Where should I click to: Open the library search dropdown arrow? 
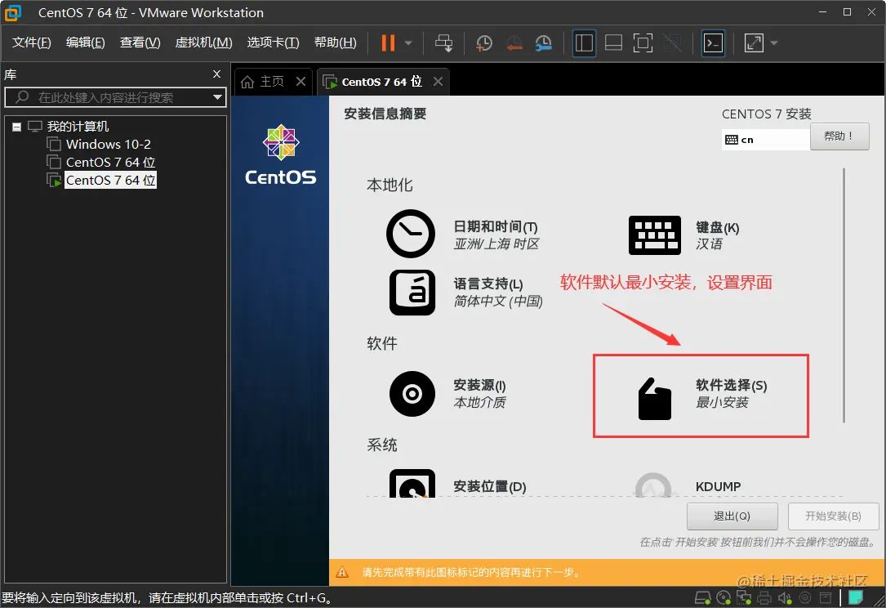click(217, 97)
